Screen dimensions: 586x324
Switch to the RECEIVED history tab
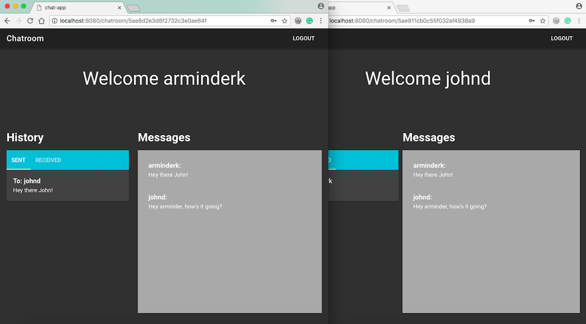tap(48, 160)
